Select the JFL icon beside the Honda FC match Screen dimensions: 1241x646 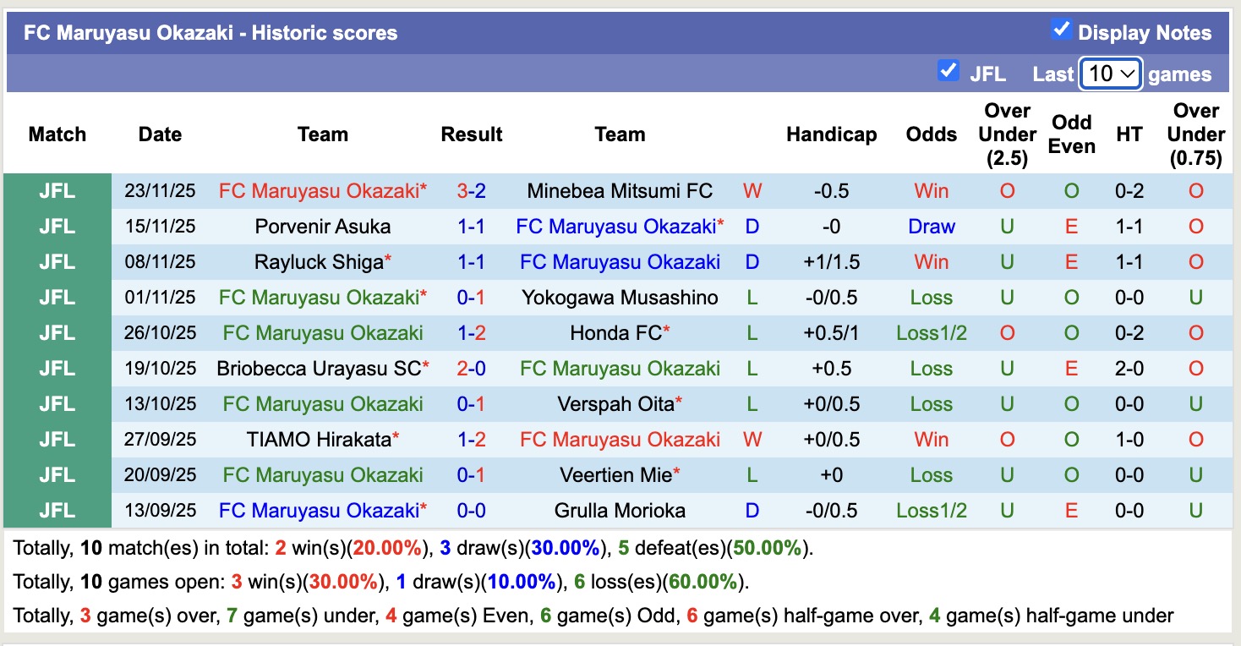point(56,333)
